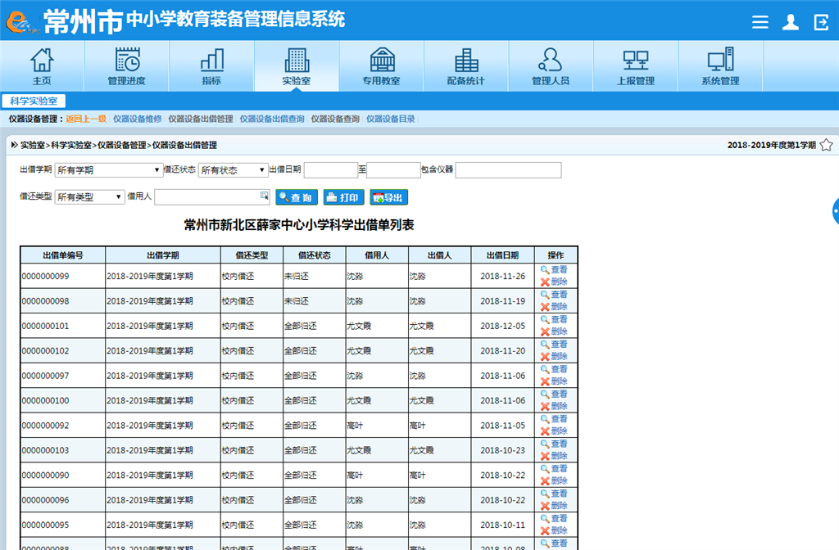Screen dimensions: 839x550
Task: Click the 导出 export button
Action: [388, 197]
